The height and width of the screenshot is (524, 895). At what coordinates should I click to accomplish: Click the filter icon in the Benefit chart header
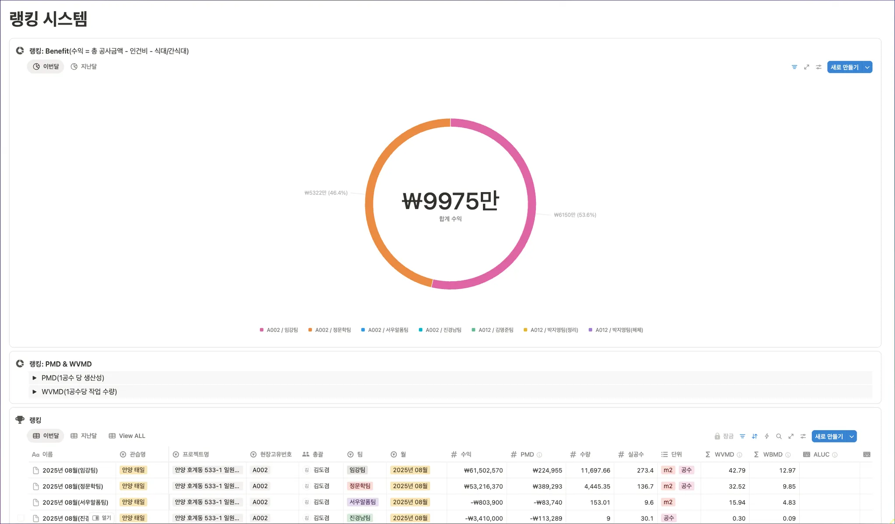click(x=794, y=67)
